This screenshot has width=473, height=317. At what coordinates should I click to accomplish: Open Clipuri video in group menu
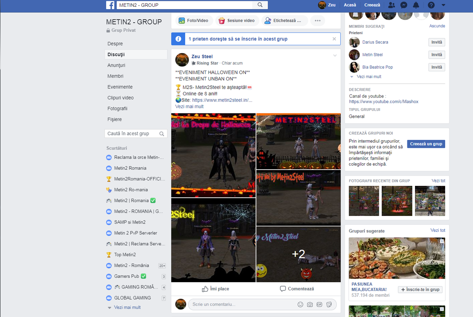[120, 98]
